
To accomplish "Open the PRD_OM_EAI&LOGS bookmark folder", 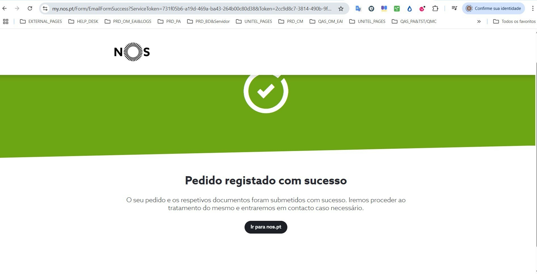I will pos(128,21).
